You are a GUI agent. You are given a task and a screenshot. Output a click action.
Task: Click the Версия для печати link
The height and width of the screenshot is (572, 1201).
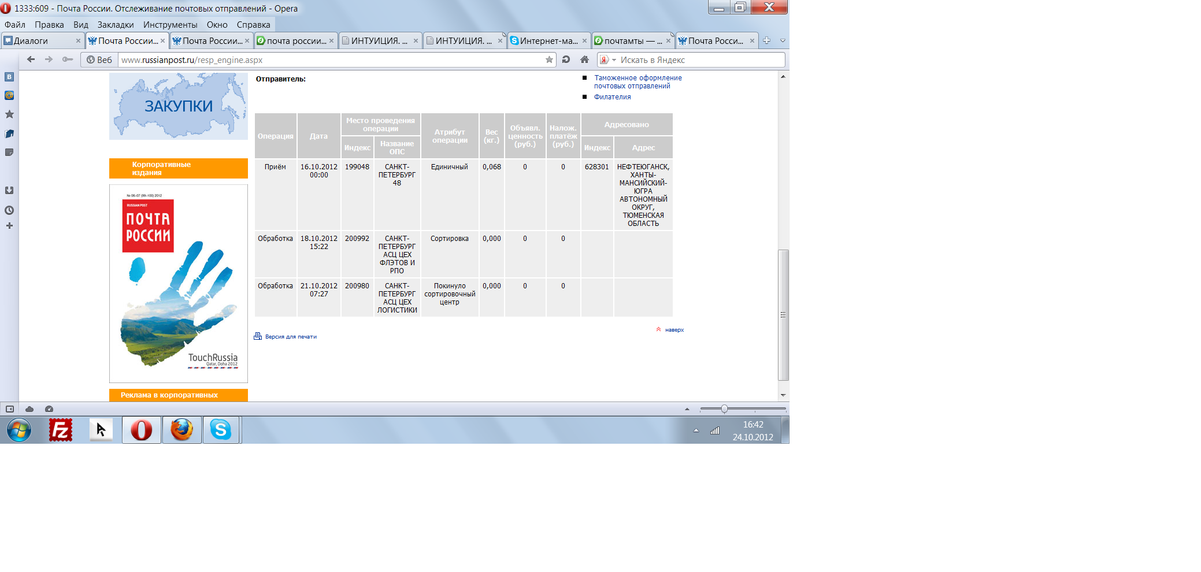(x=291, y=337)
